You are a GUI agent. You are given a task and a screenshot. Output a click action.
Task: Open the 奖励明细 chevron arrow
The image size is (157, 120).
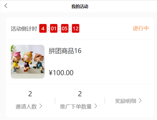[140, 100]
